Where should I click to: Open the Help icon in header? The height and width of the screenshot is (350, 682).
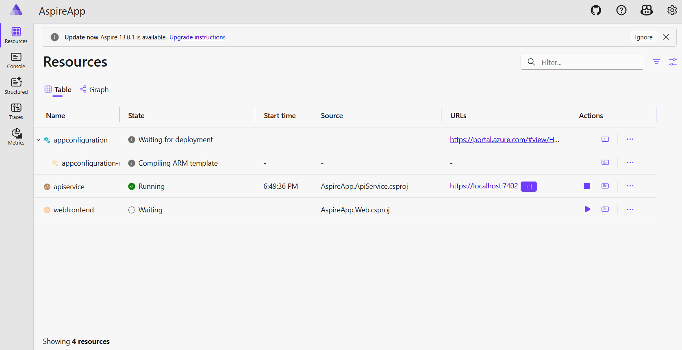point(621,11)
